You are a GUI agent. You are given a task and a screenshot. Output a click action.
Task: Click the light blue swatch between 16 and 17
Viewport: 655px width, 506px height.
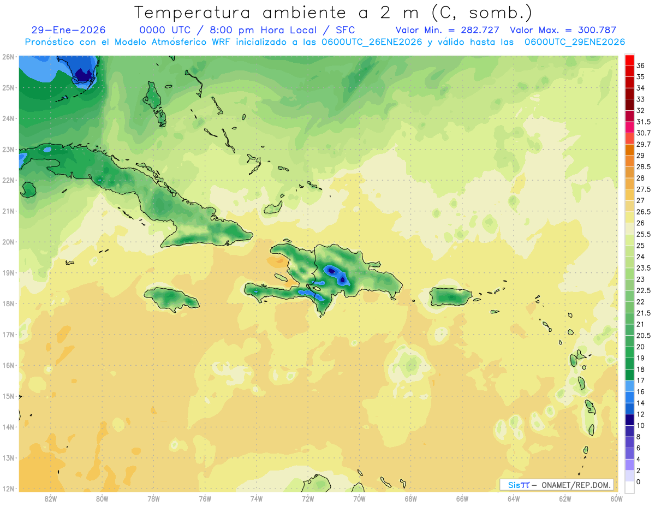point(629,386)
